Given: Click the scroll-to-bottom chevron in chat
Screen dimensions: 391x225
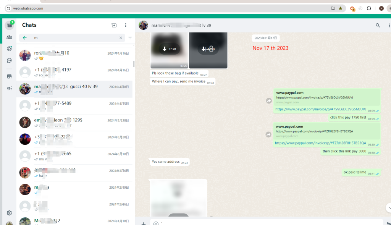Looking at the screenshot, I should 388,207.
